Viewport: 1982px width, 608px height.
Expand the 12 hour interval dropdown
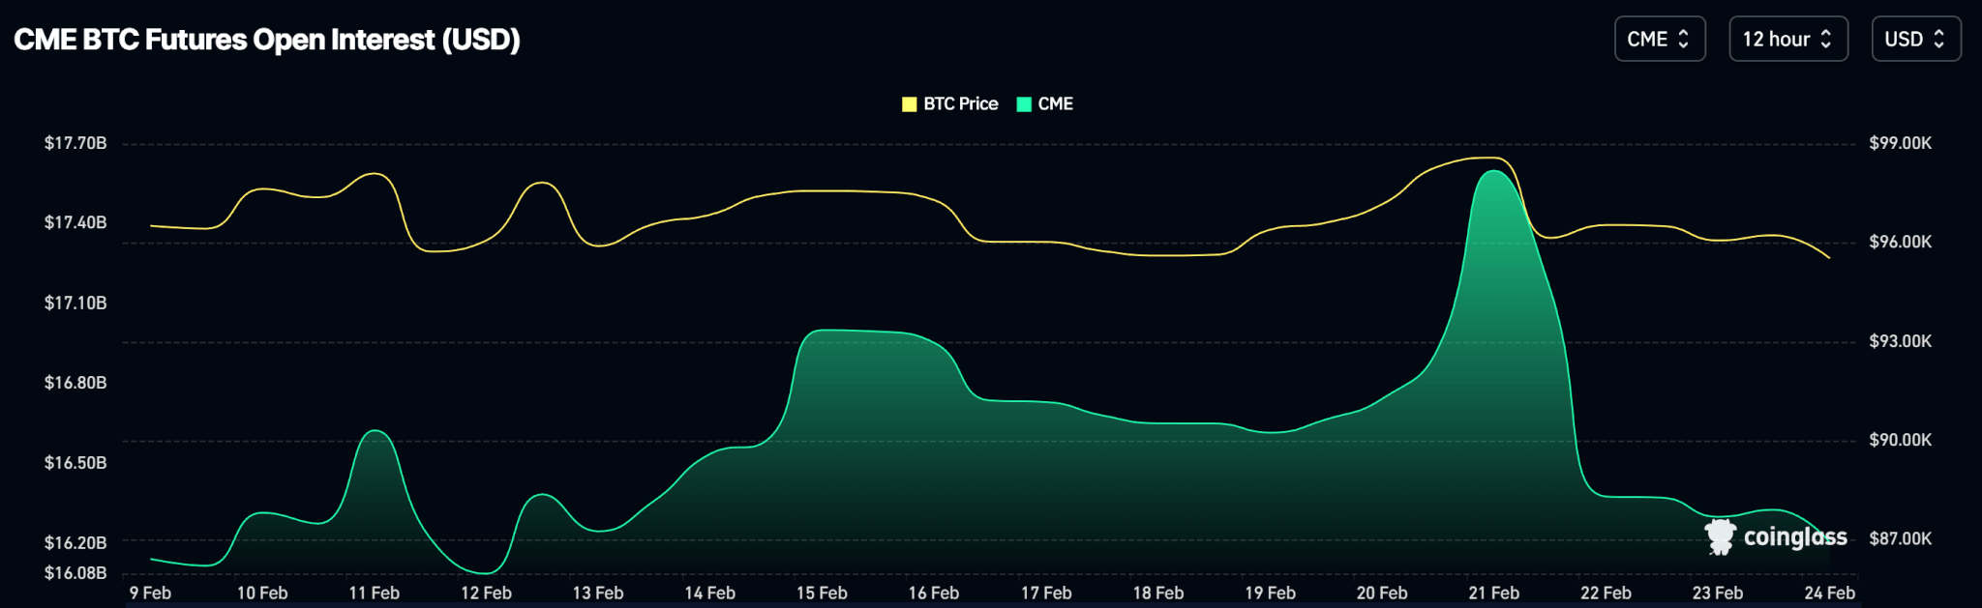[x=1787, y=40]
